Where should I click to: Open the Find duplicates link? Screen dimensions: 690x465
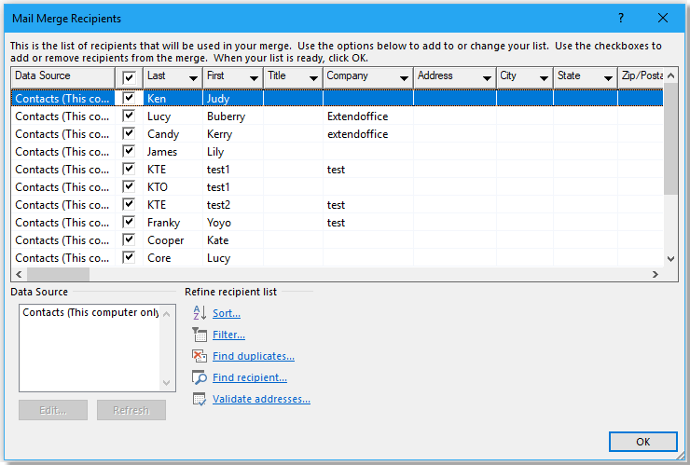(x=253, y=356)
